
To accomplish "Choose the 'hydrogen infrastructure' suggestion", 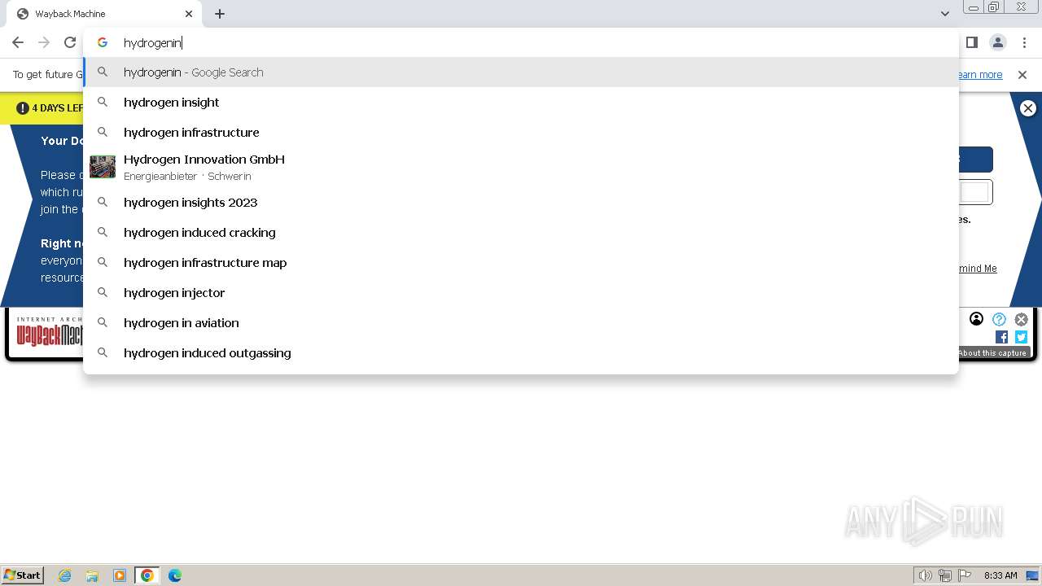I will coord(521,133).
